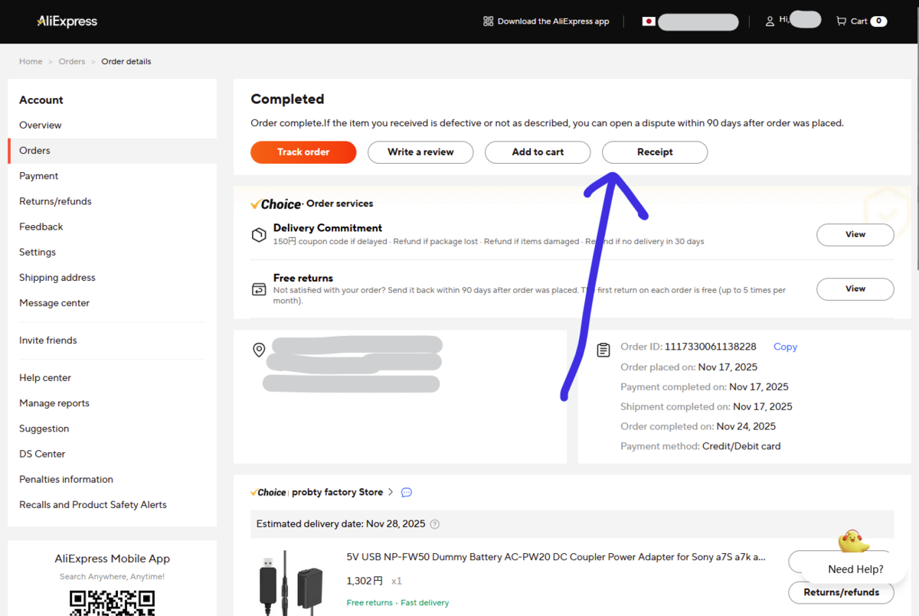Click the Write a review button
This screenshot has width=919, height=616.
click(x=420, y=152)
